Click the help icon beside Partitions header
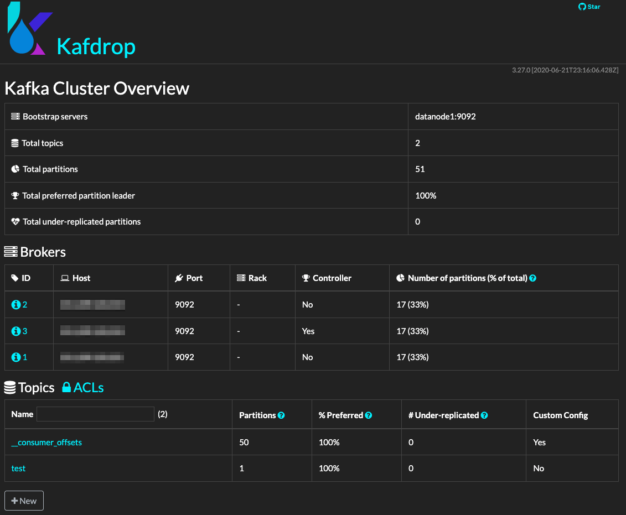Screen dimensions: 626x515 [281, 415]
